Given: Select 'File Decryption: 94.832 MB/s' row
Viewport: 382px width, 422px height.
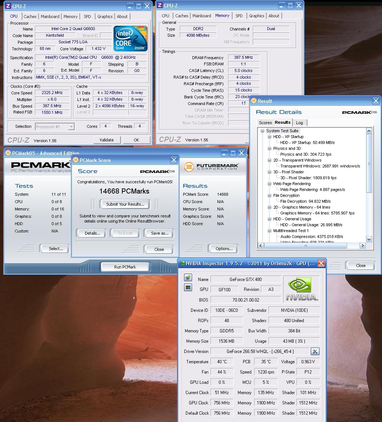Looking at the screenshot, I should tap(305, 201).
